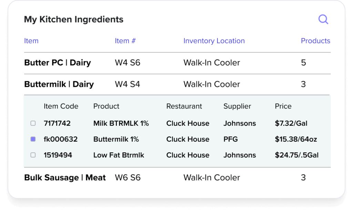Tick the checkbox for Low Fat Btrmlk

(x=33, y=155)
